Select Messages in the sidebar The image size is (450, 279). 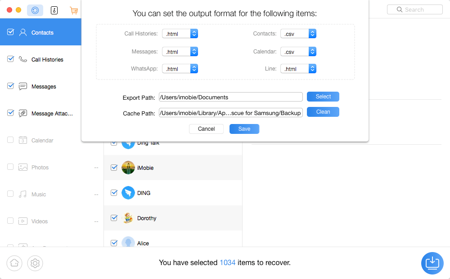click(x=44, y=87)
